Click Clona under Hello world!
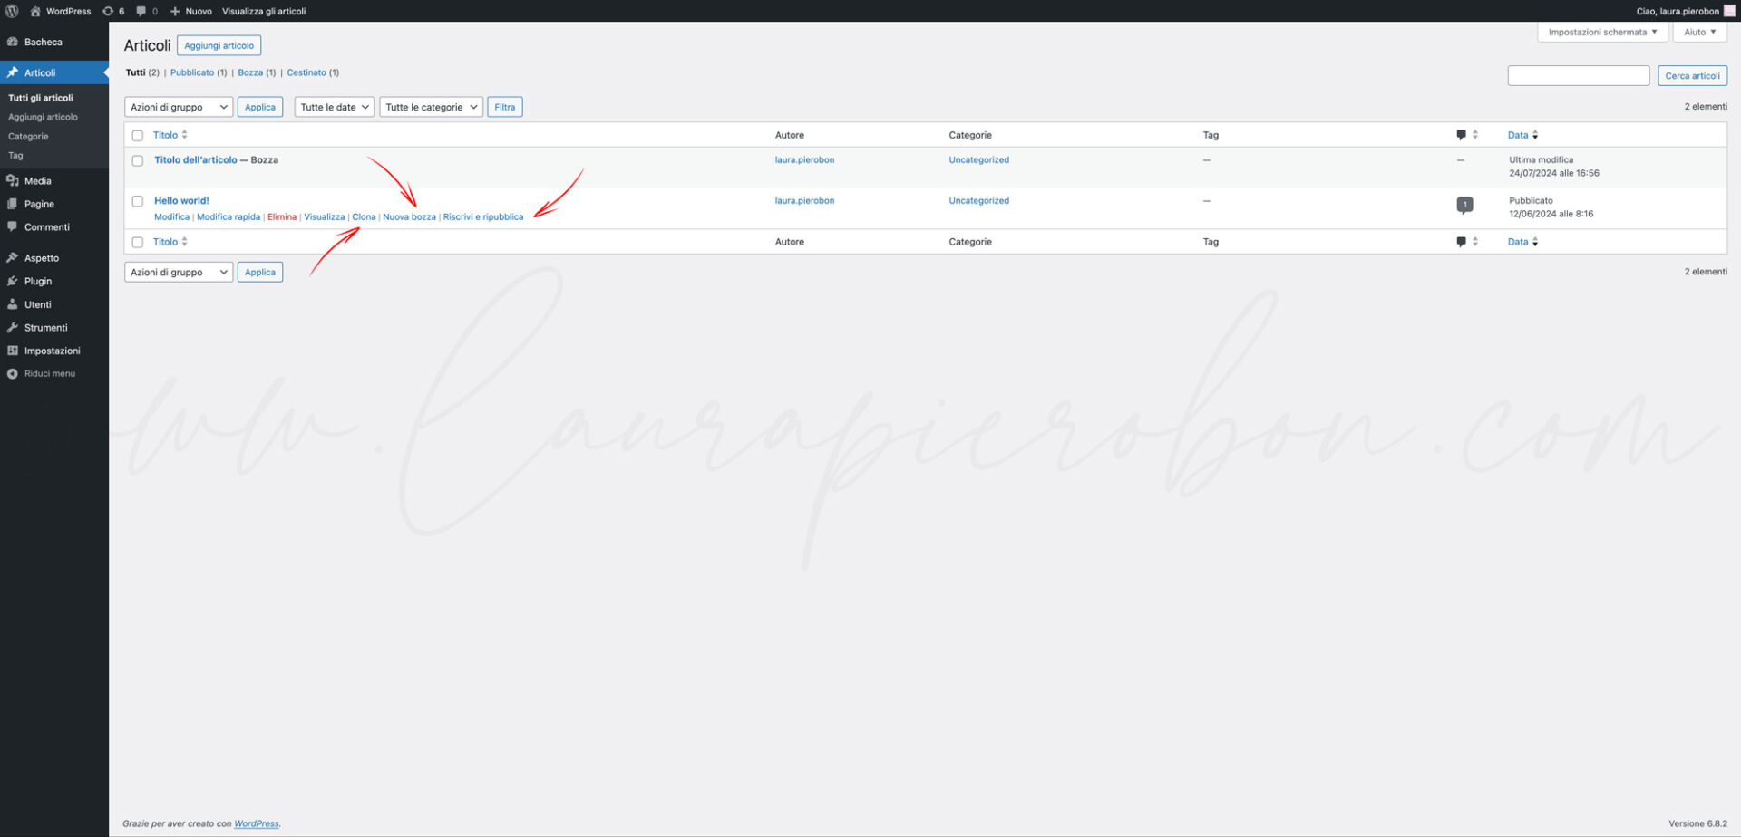Screen dimensions: 1741x837 click(x=364, y=217)
